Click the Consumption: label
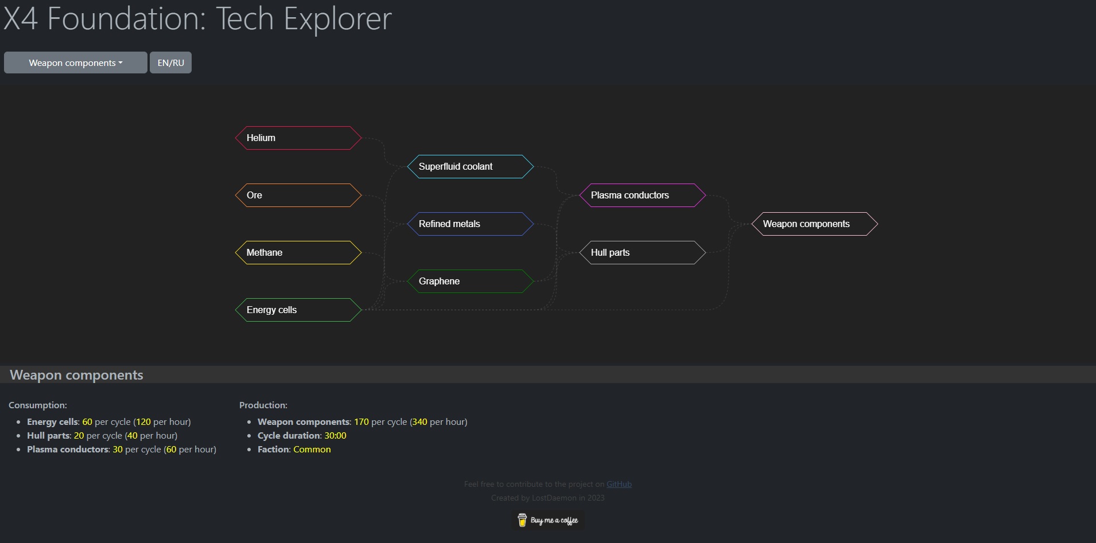This screenshot has width=1096, height=543. click(x=38, y=405)
